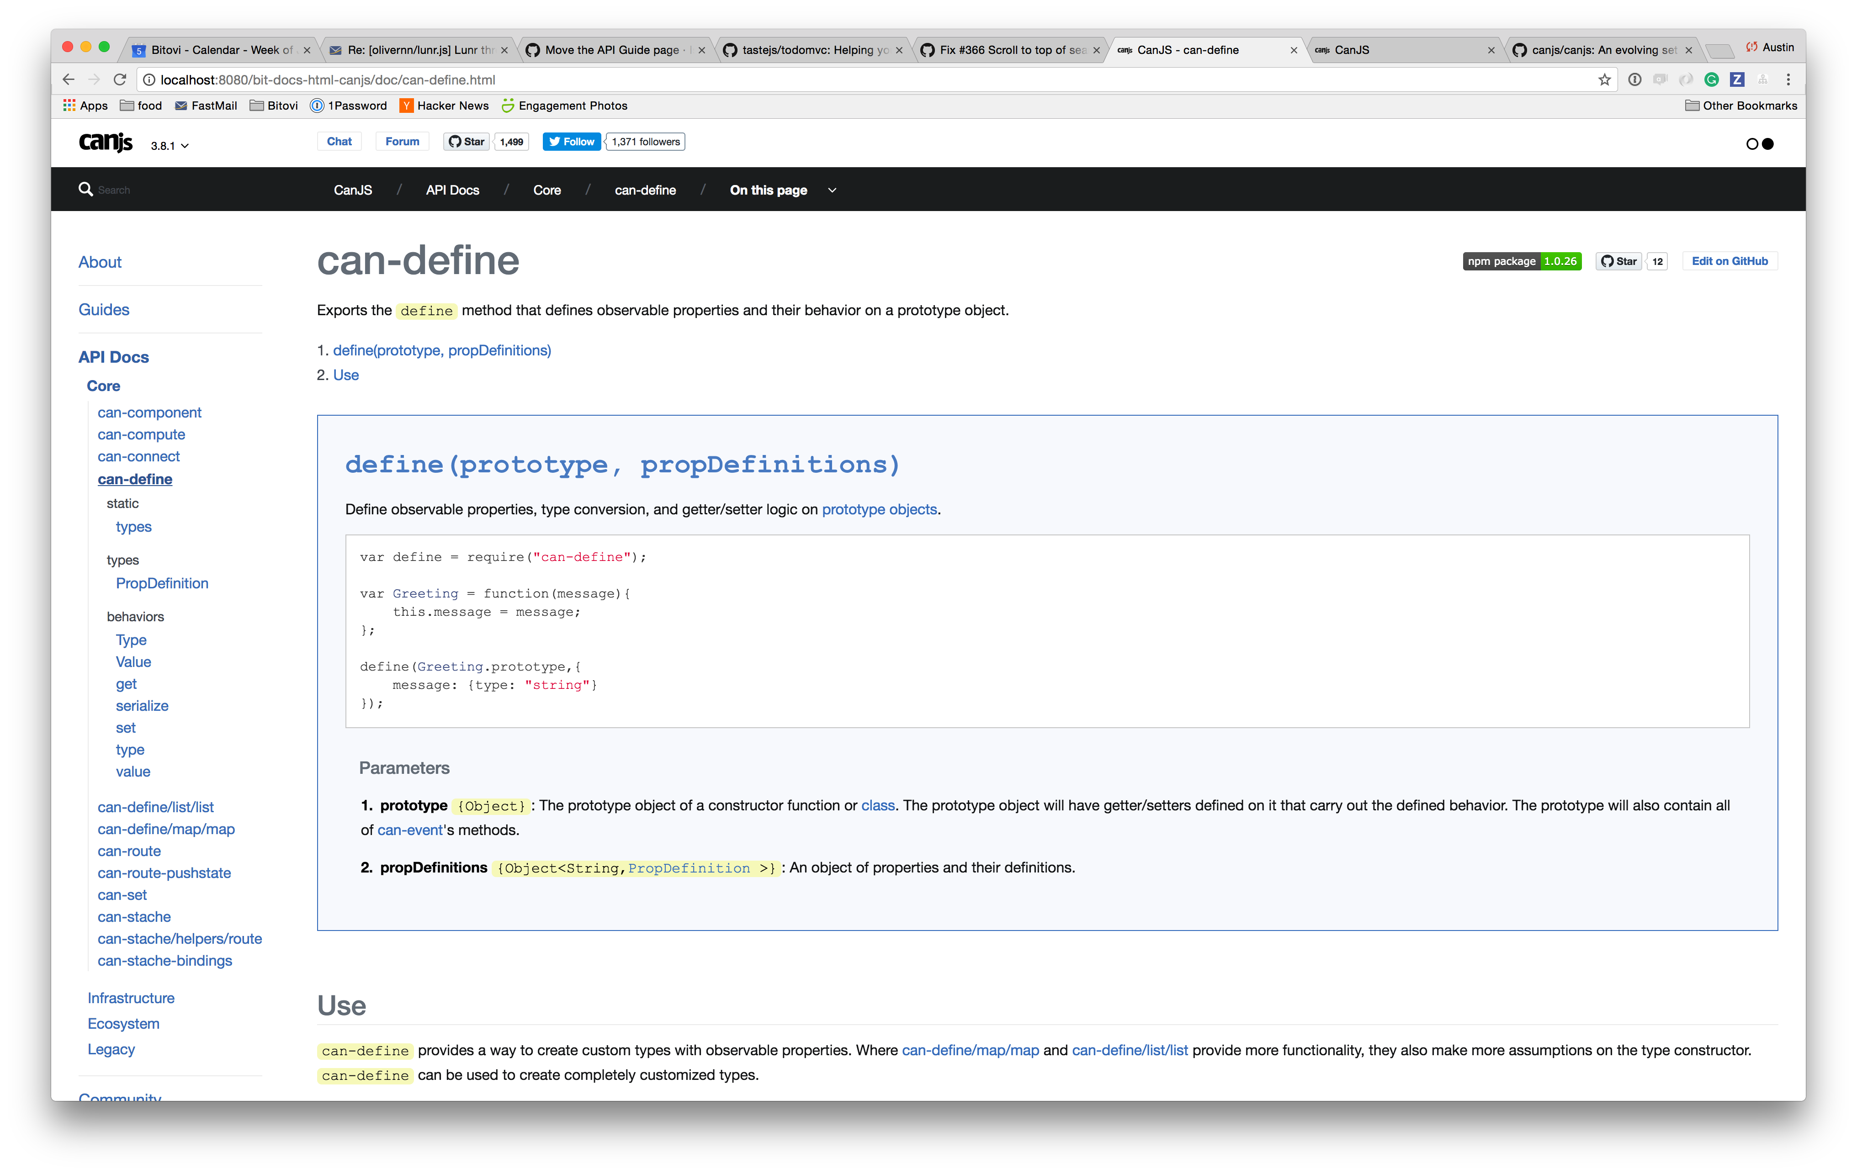
Task: Reload the page
Action: point(120,79)
